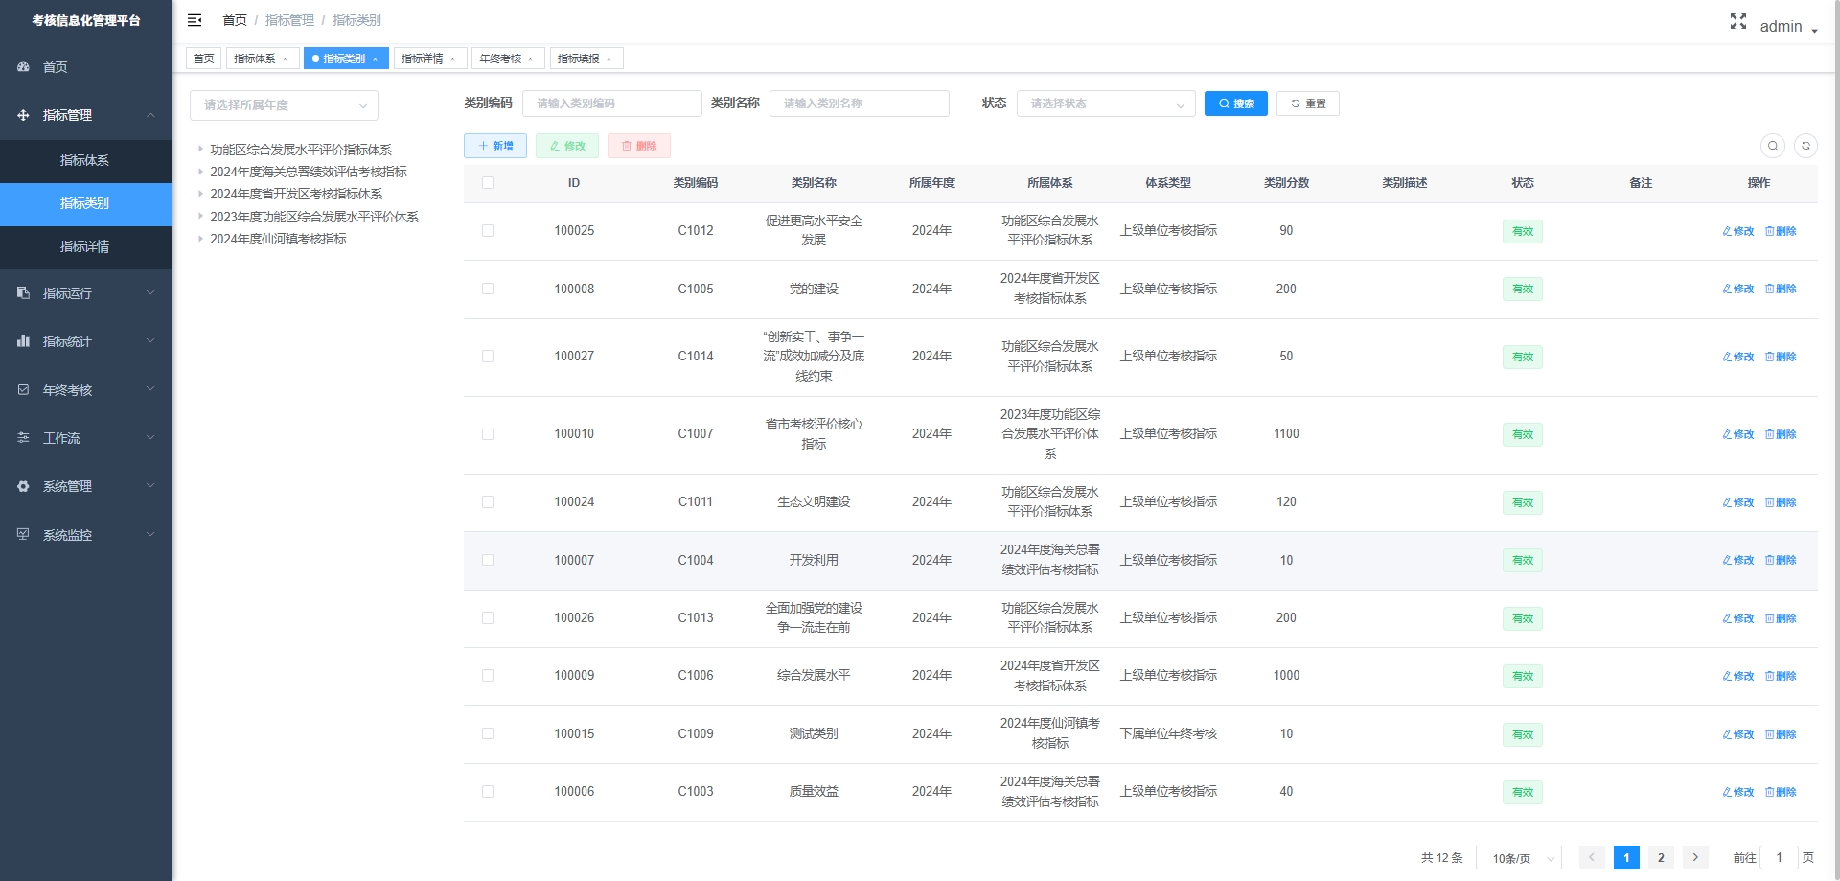Select checkbox for row 100025

[x=488, y=231]
